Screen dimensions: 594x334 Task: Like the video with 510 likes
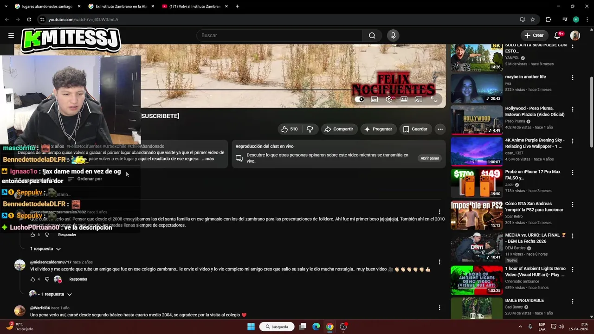pyautogui.click(x=290, y=129)
